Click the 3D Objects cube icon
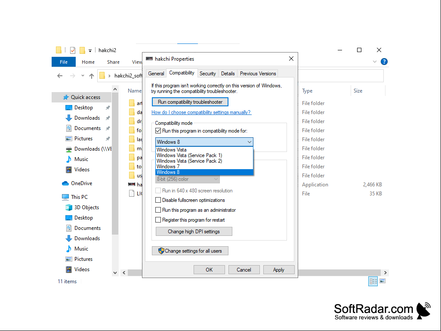The height and width of the screenshot is (331, 441). [69, 207]
